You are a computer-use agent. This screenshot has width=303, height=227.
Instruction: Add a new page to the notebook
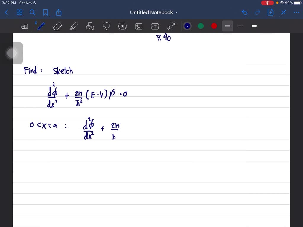tap(270, 12)
